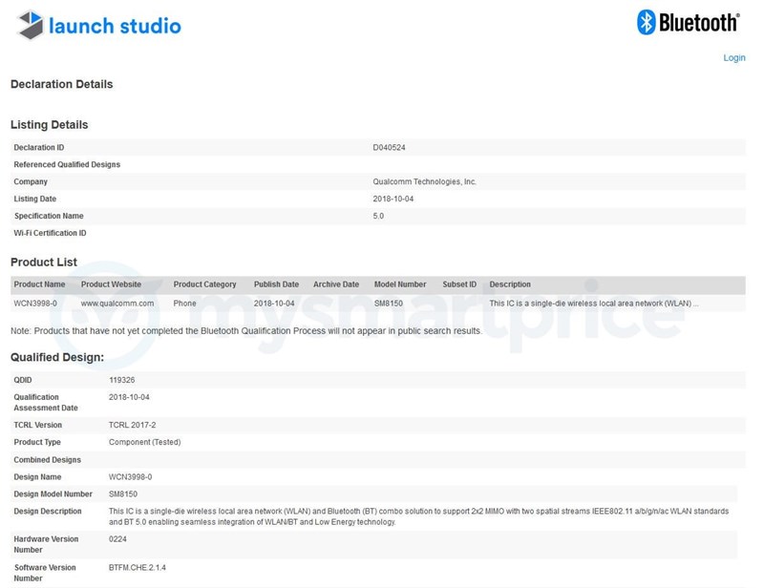Image resolution: width=764 pixels, height=588 pixels.
Task: Select Publish Date cell 2018-10-04
Action: pos(274,304)
